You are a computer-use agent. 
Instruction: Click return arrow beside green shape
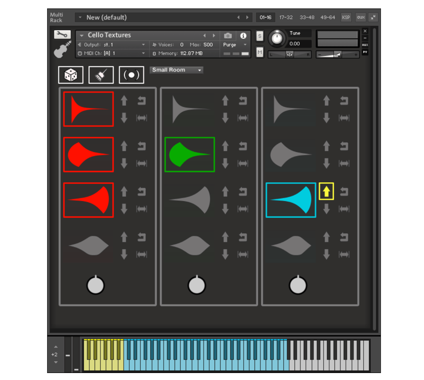pos(243,146)
